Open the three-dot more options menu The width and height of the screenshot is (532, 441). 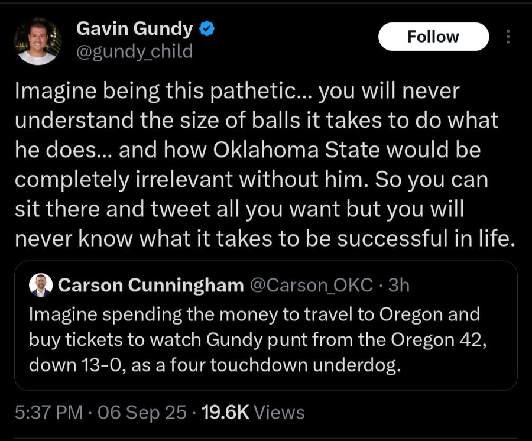(x=508, y=37)
